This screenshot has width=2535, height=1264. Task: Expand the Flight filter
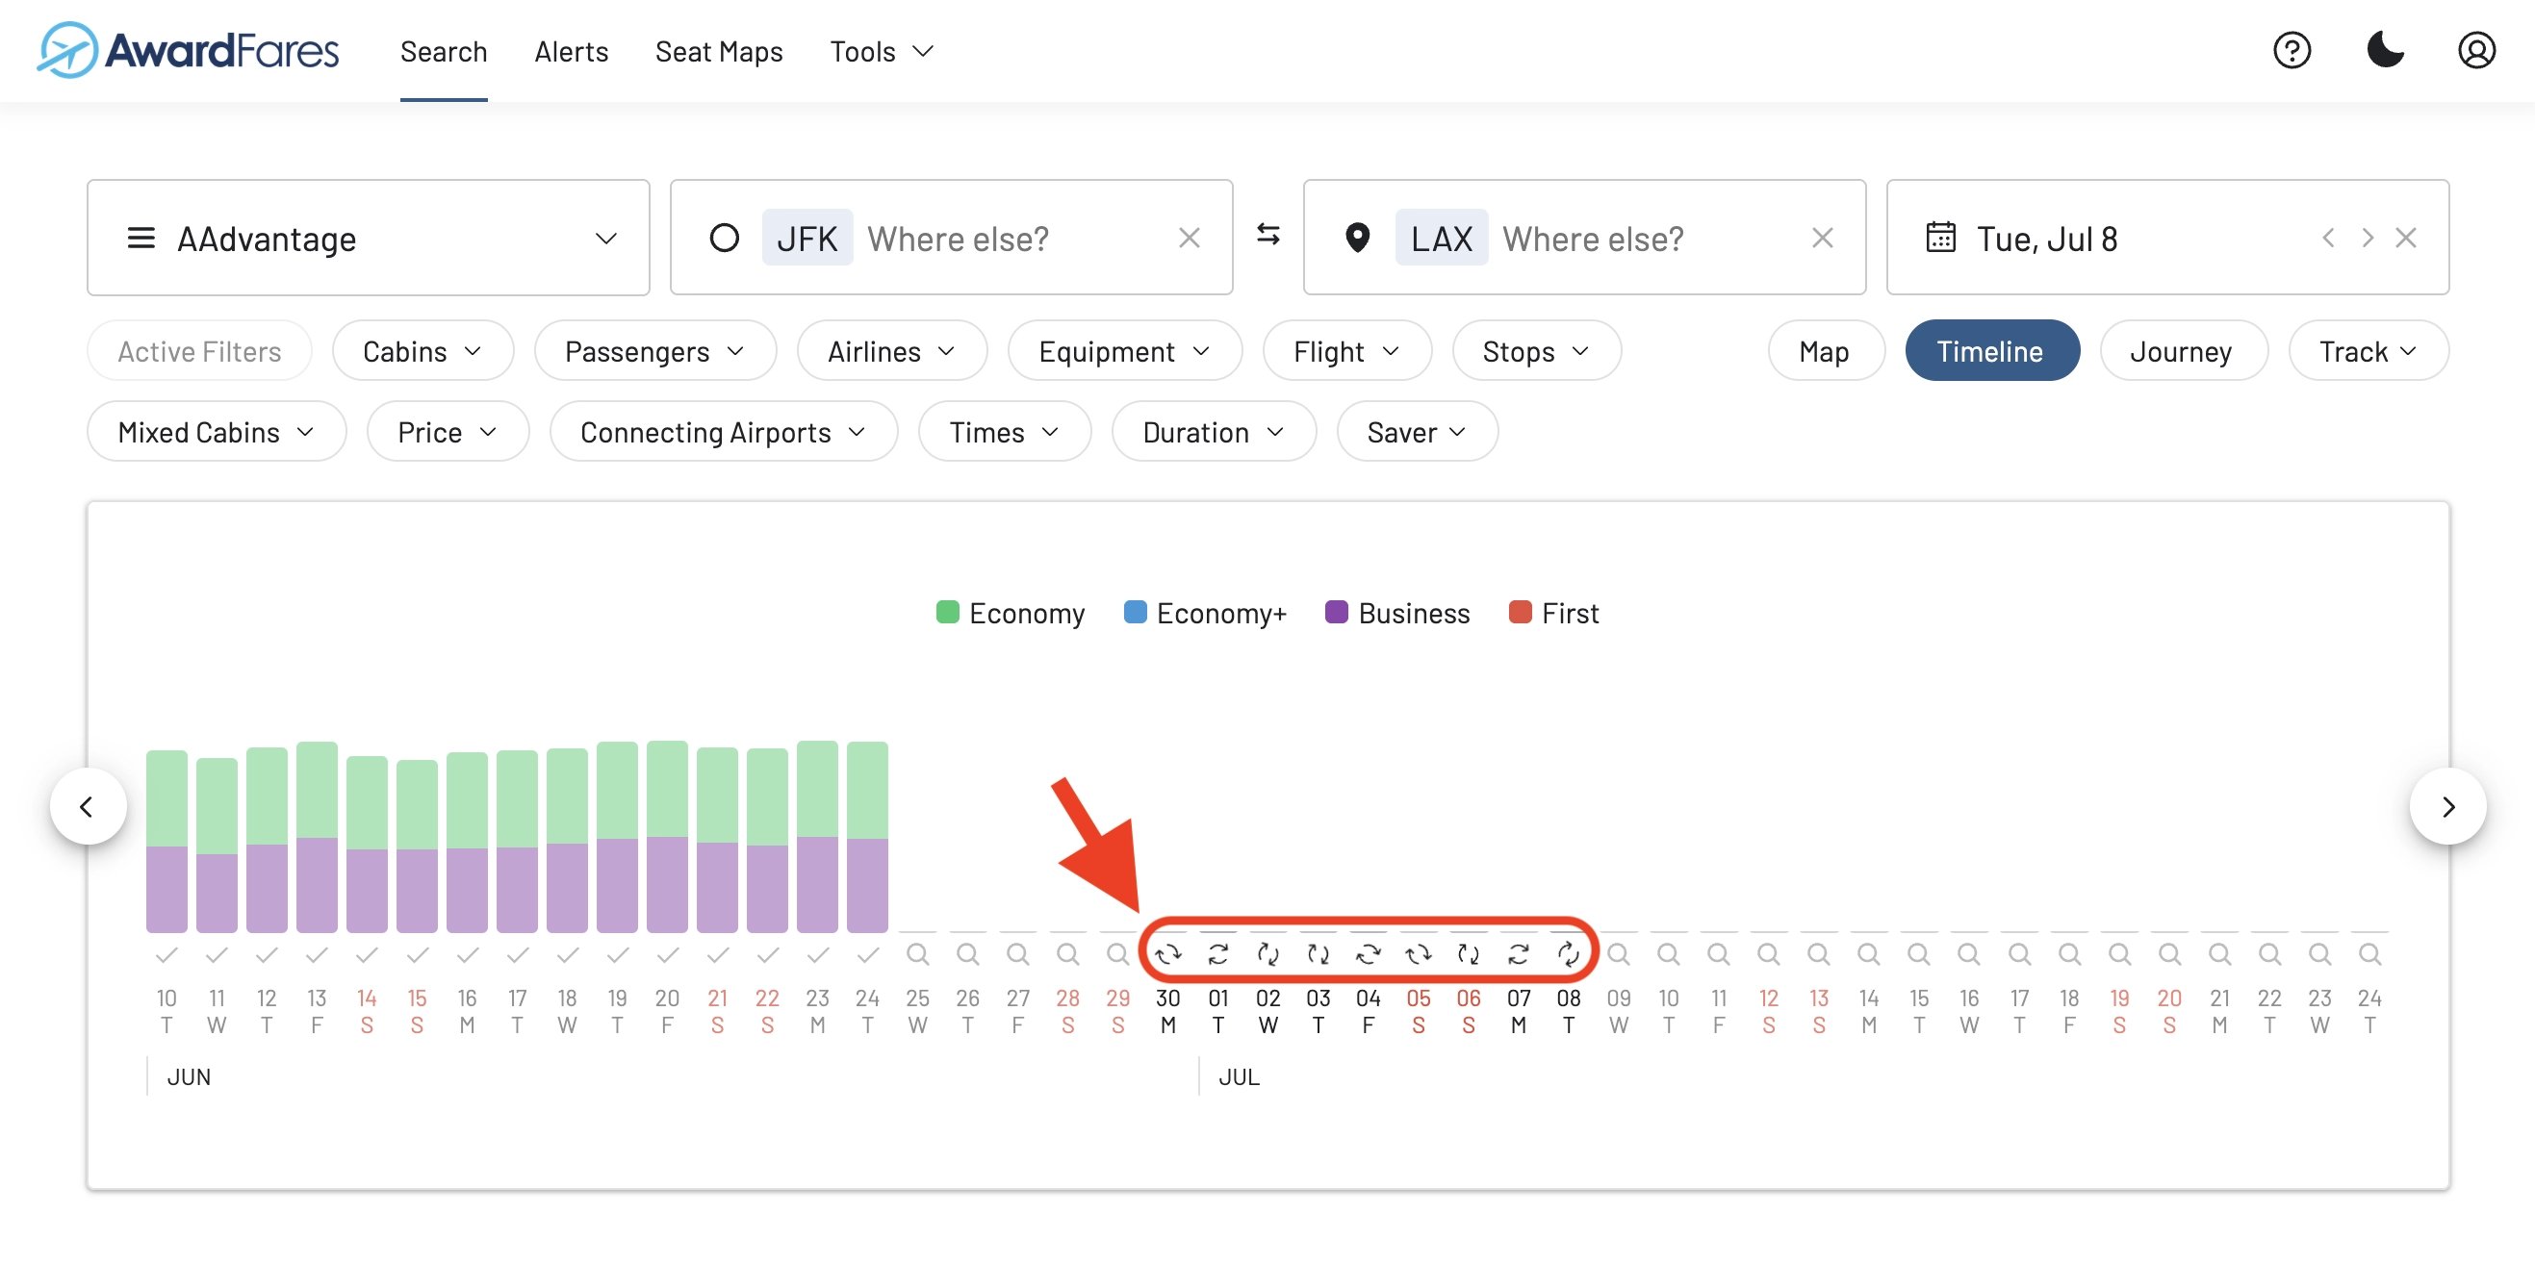1346,351
